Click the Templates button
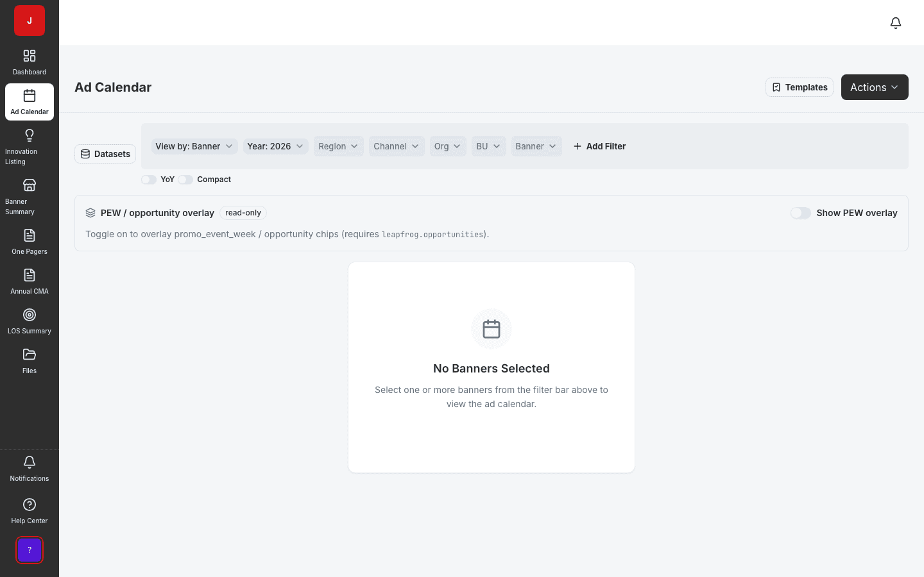The image size is (924, 577). click(800, 87)
